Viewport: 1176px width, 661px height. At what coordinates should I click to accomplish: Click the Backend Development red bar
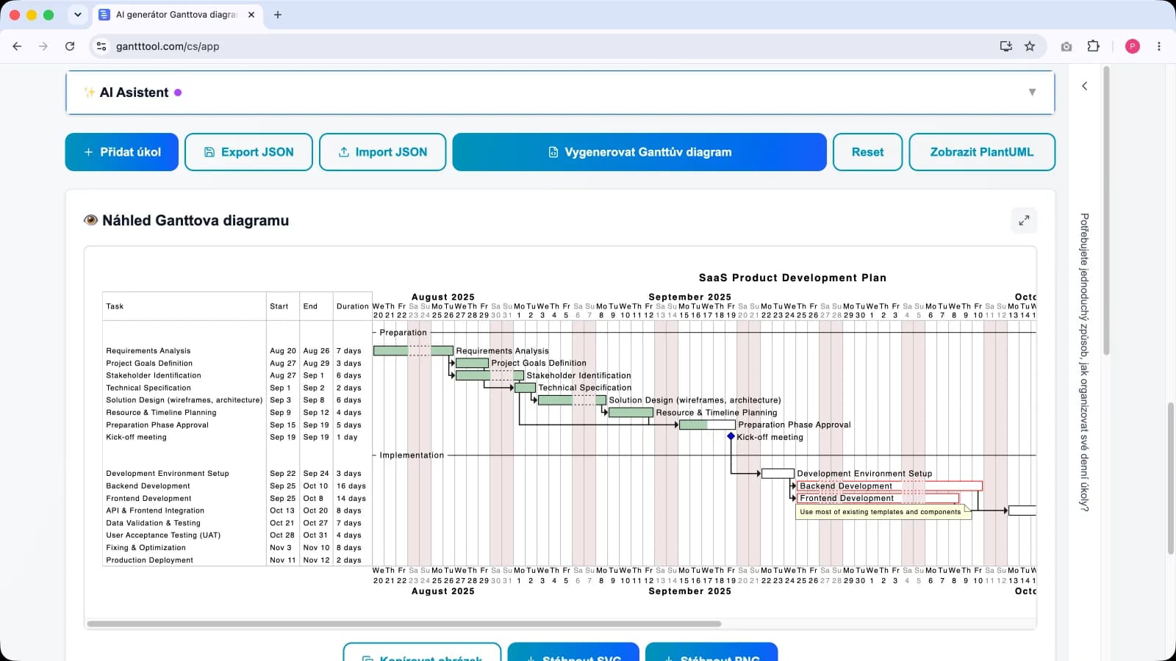(x=889, y=485)
